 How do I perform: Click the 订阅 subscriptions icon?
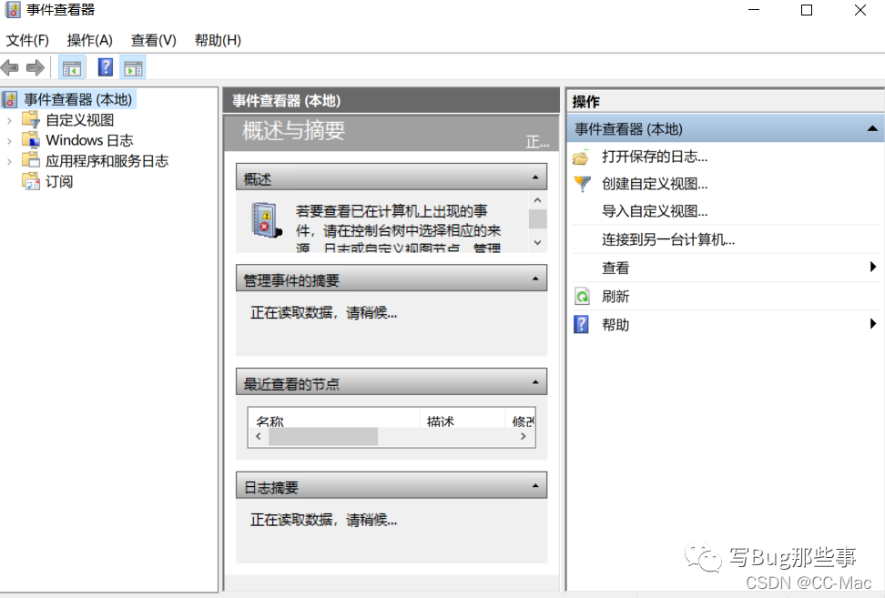point(31,181)
